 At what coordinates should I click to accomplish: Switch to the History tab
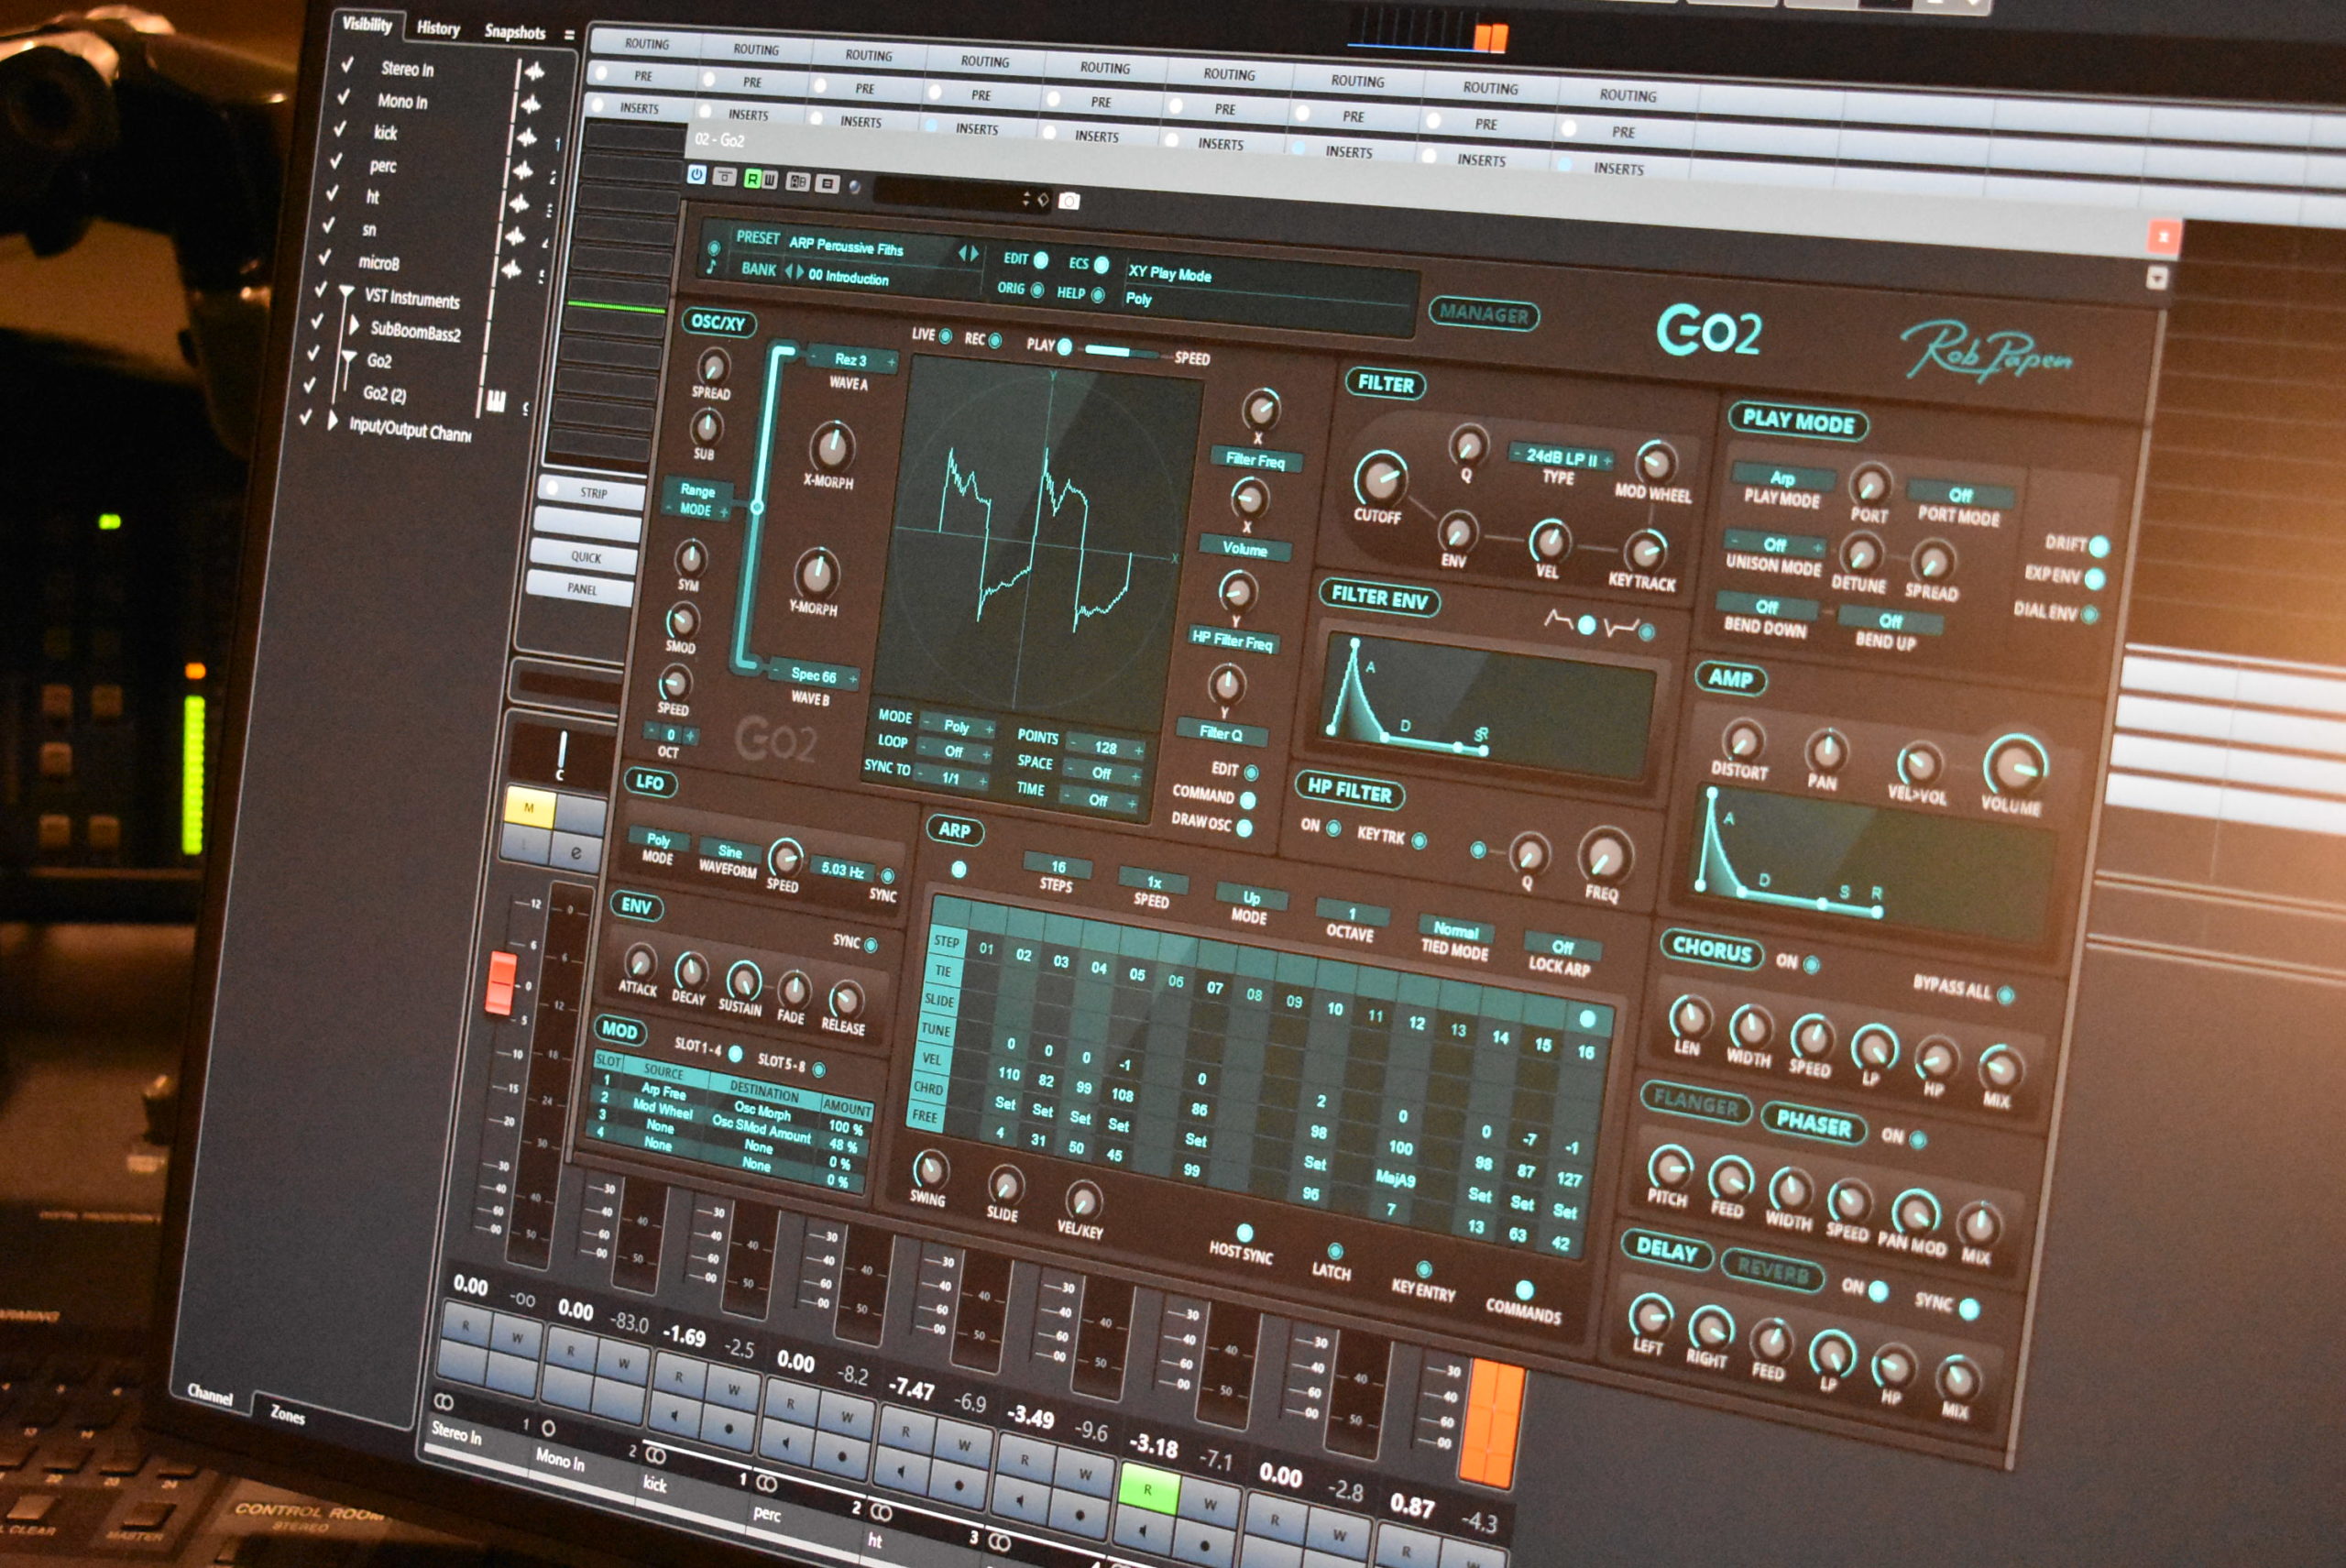coord(438,28)
